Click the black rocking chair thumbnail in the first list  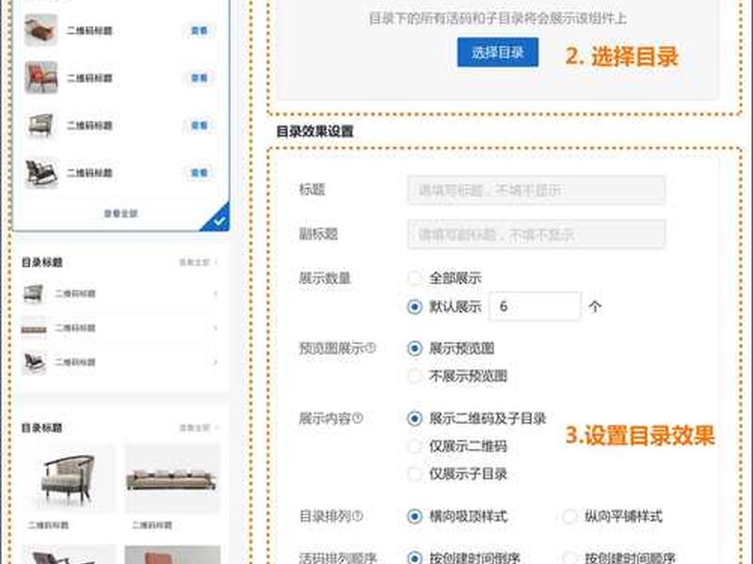(41, 173)
